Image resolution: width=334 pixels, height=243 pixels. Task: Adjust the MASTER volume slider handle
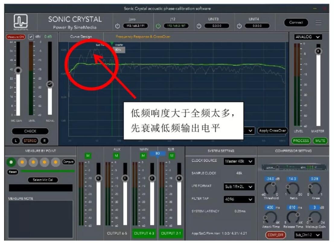coord(318,51)
